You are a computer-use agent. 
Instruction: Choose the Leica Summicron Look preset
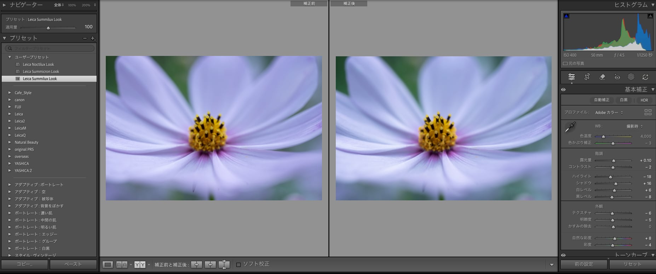(x=41, y=72)
